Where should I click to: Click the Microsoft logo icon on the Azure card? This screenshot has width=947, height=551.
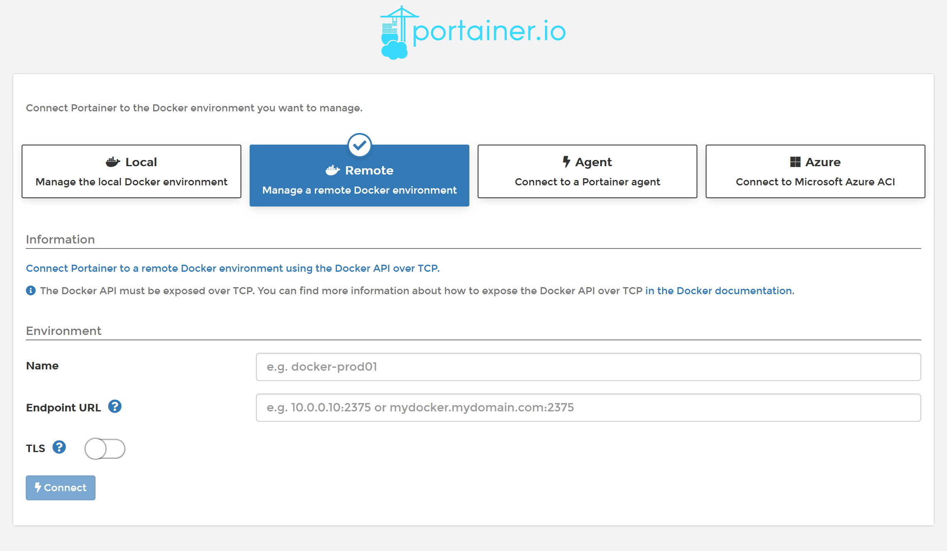coord(795,162)
